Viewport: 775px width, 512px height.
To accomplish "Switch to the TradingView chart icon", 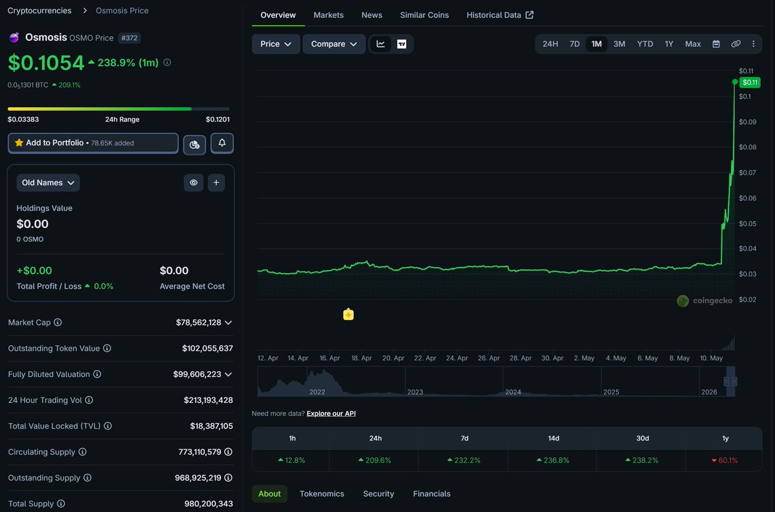I will coord(402,44).
